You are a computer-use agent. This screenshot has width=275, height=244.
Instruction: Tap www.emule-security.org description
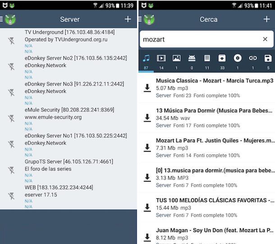pos(53,117)
